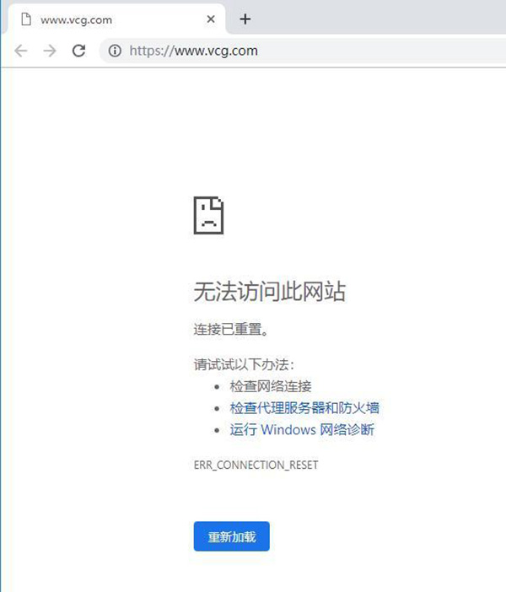
Task: Select the www.vcg.com tab title
Action: pyautogui.click(x=76, y=19)
